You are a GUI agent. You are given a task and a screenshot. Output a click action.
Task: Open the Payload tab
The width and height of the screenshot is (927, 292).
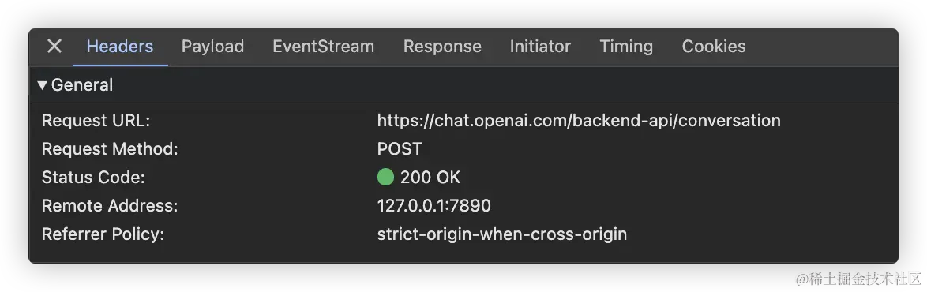(213, 46)
